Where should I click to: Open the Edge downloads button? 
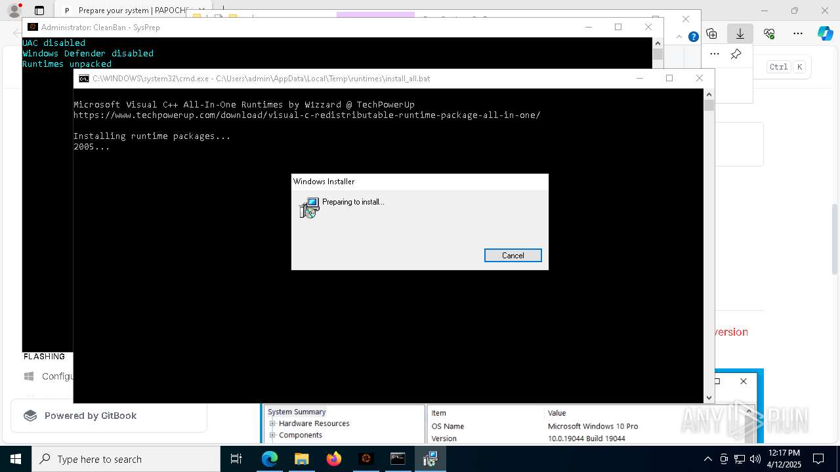point(740,33)
